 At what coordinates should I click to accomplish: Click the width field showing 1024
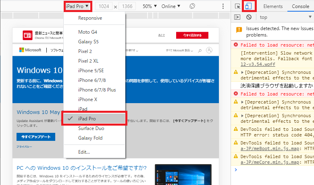click(x=104, y=6)
